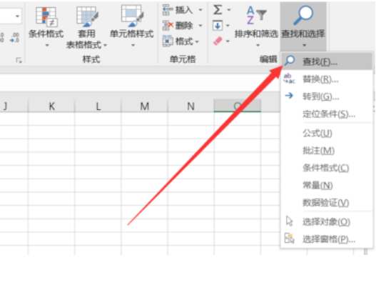
Task: Choose 选择窗格(P)... menu item
Action: click(327, 239)
